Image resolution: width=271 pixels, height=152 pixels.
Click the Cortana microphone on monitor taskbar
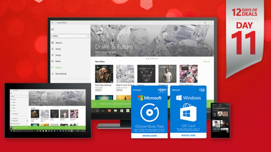[x=97, y=110]
